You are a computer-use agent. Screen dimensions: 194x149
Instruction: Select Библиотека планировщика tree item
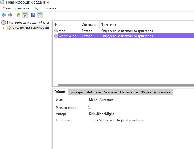[x=31, y=27]
